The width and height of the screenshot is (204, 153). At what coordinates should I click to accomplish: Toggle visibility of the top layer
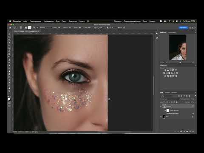[161, 106]
